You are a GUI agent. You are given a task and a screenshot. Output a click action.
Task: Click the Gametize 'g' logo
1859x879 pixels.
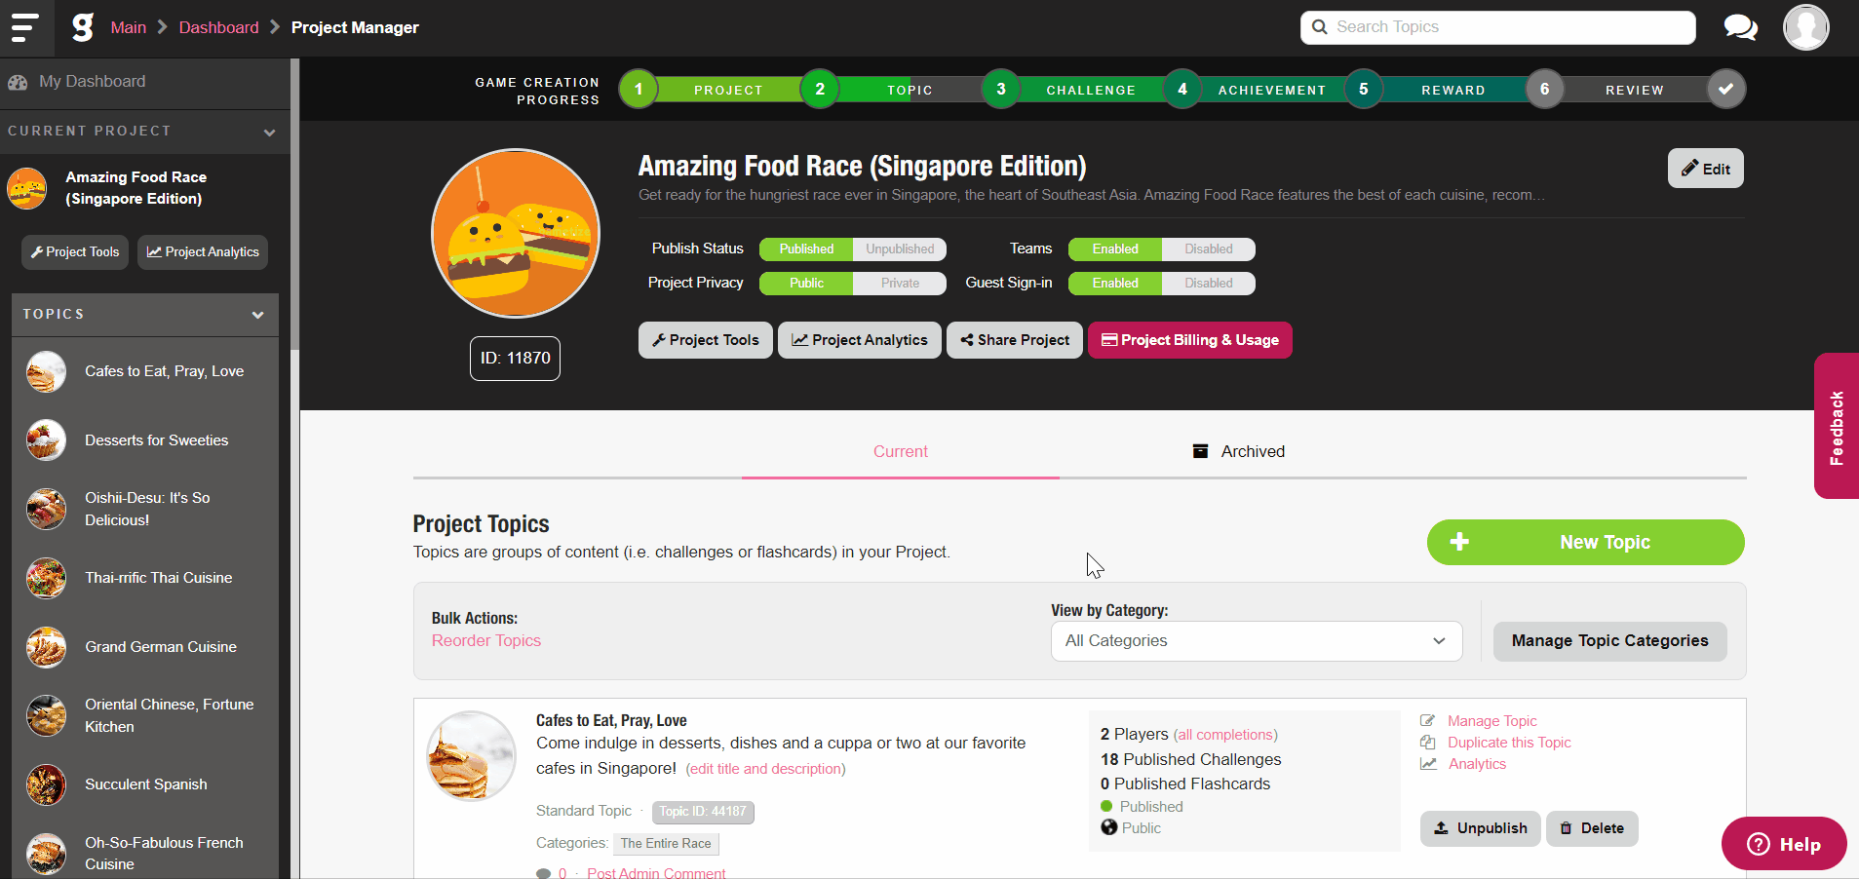tap(83, 26)
